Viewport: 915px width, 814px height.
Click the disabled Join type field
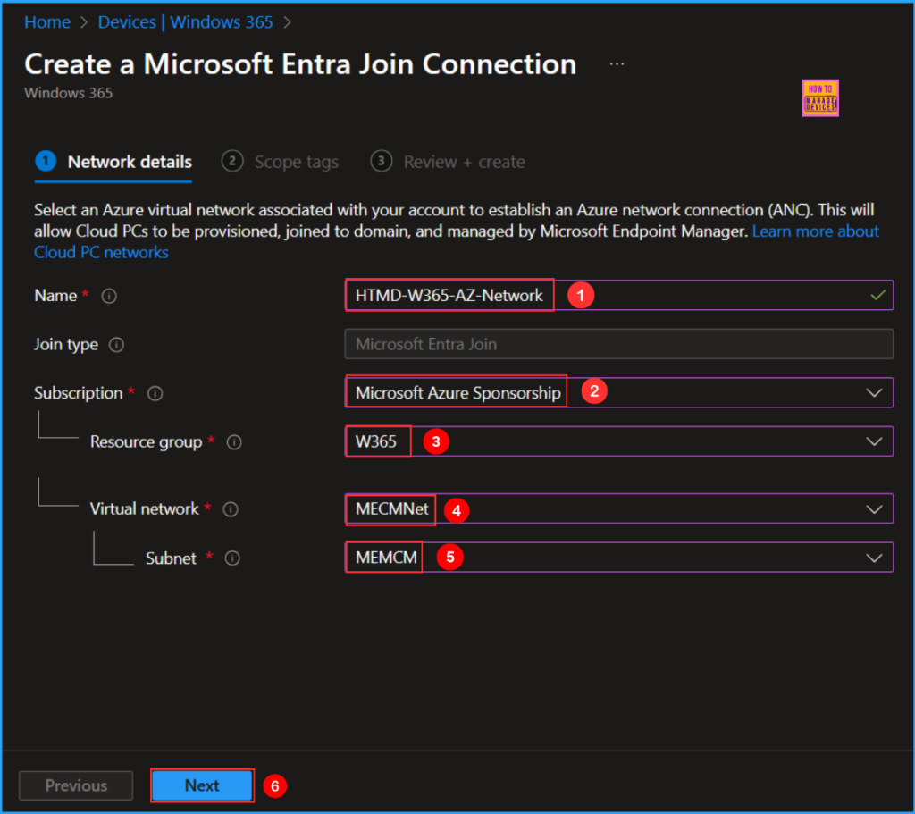[619, 344]
